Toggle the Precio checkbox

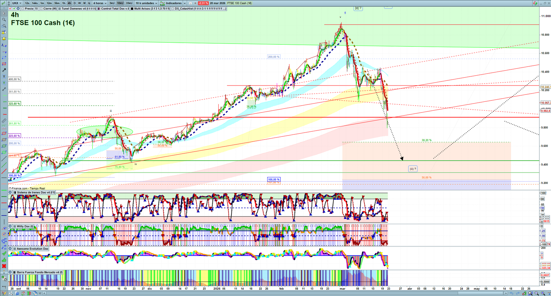pyautogui.click(x=23, y=9)
